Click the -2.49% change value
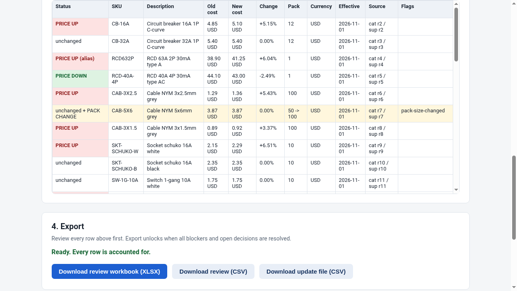Image resolution: width=517 pixels, height=291 pixels. point(267,76)
